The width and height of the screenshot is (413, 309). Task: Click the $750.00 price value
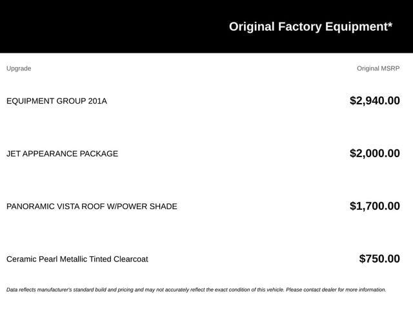379,259
